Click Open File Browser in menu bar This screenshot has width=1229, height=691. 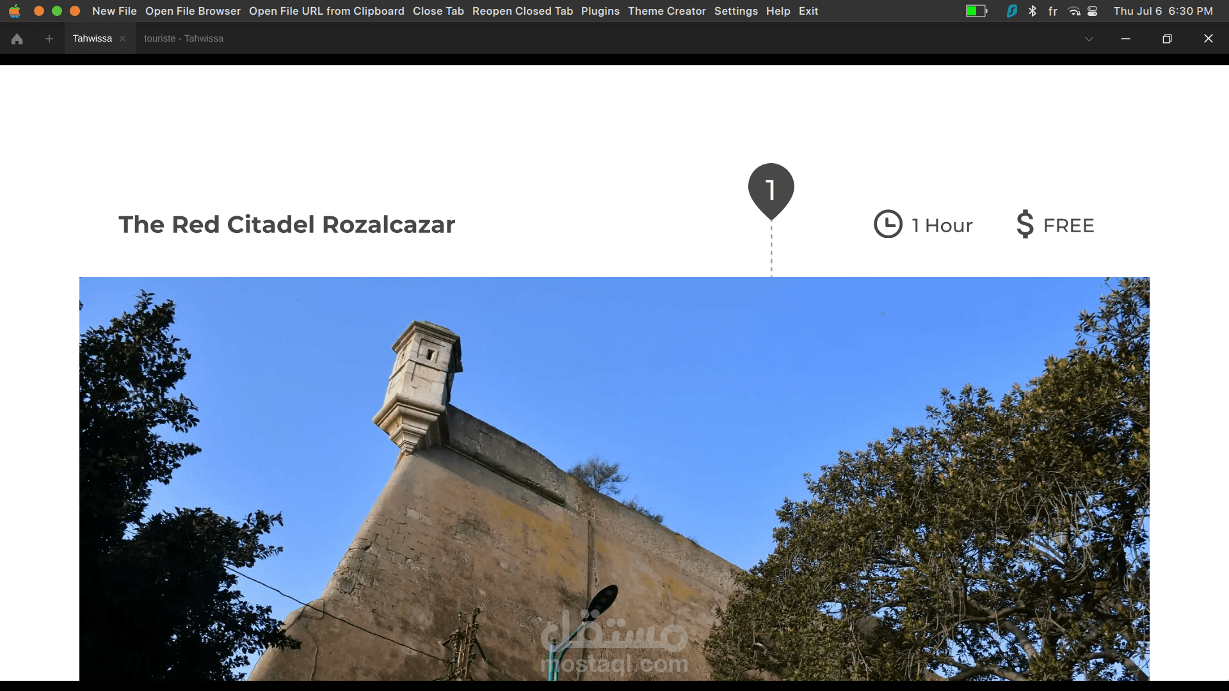click(x=193, y=11)
